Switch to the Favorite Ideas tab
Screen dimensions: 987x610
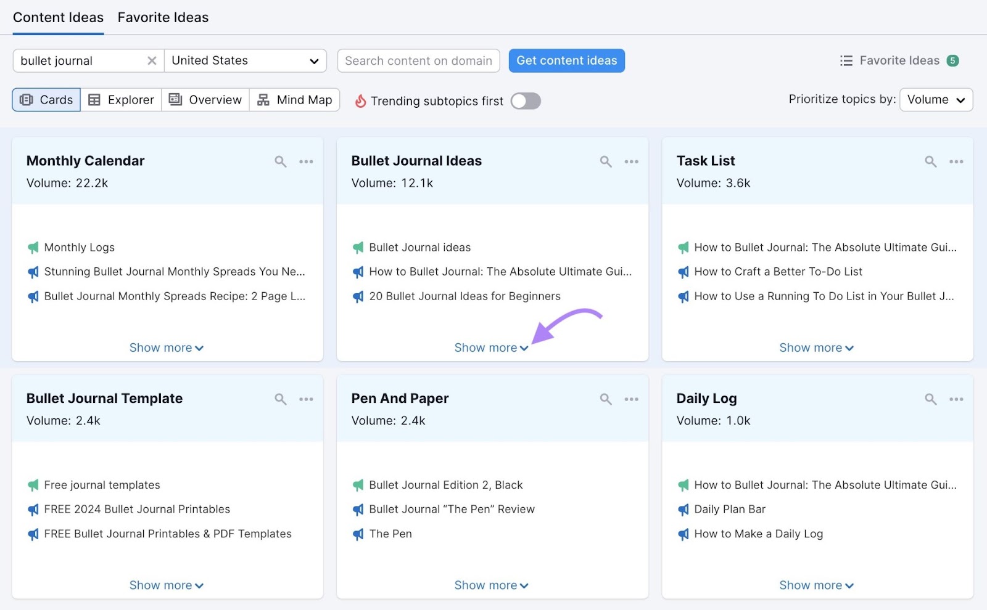163,18
